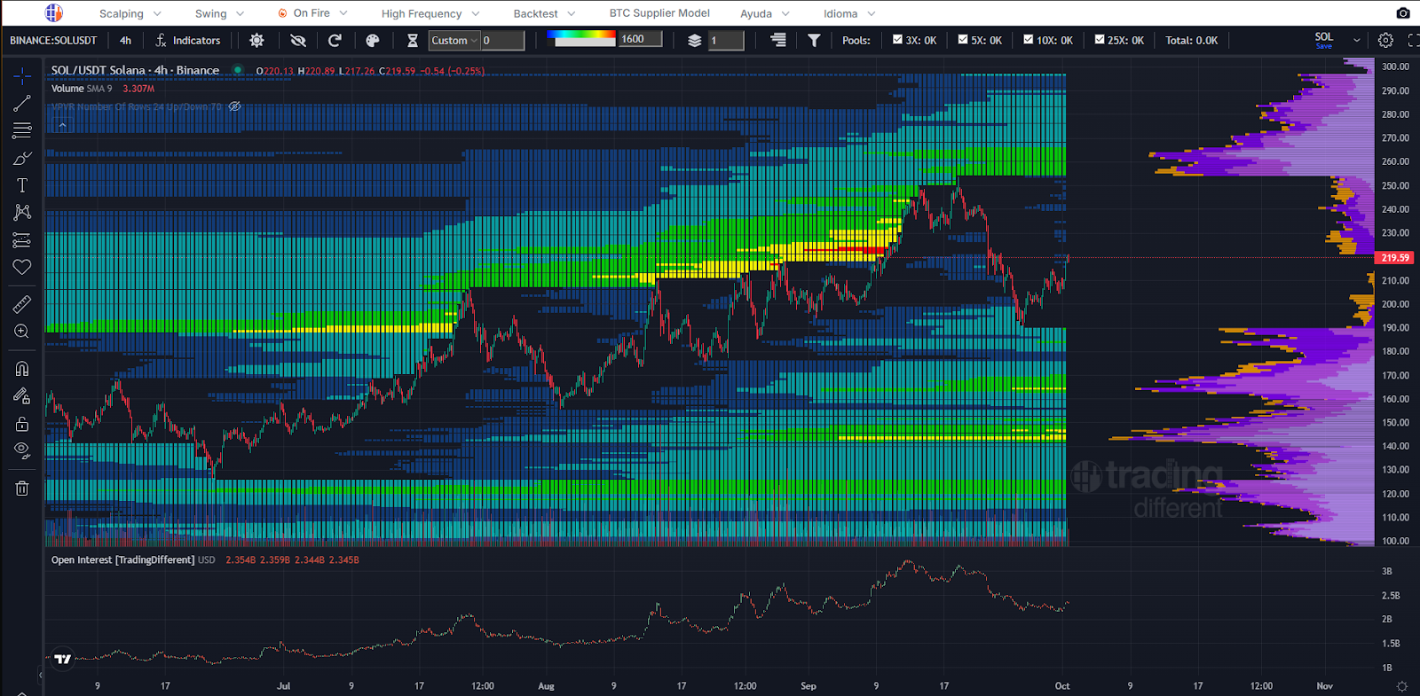The image size is (1420, 696).
Task: Toggle the crossed-eye hide heatmap icon in toolbar
Action: (x=298, y=41)
